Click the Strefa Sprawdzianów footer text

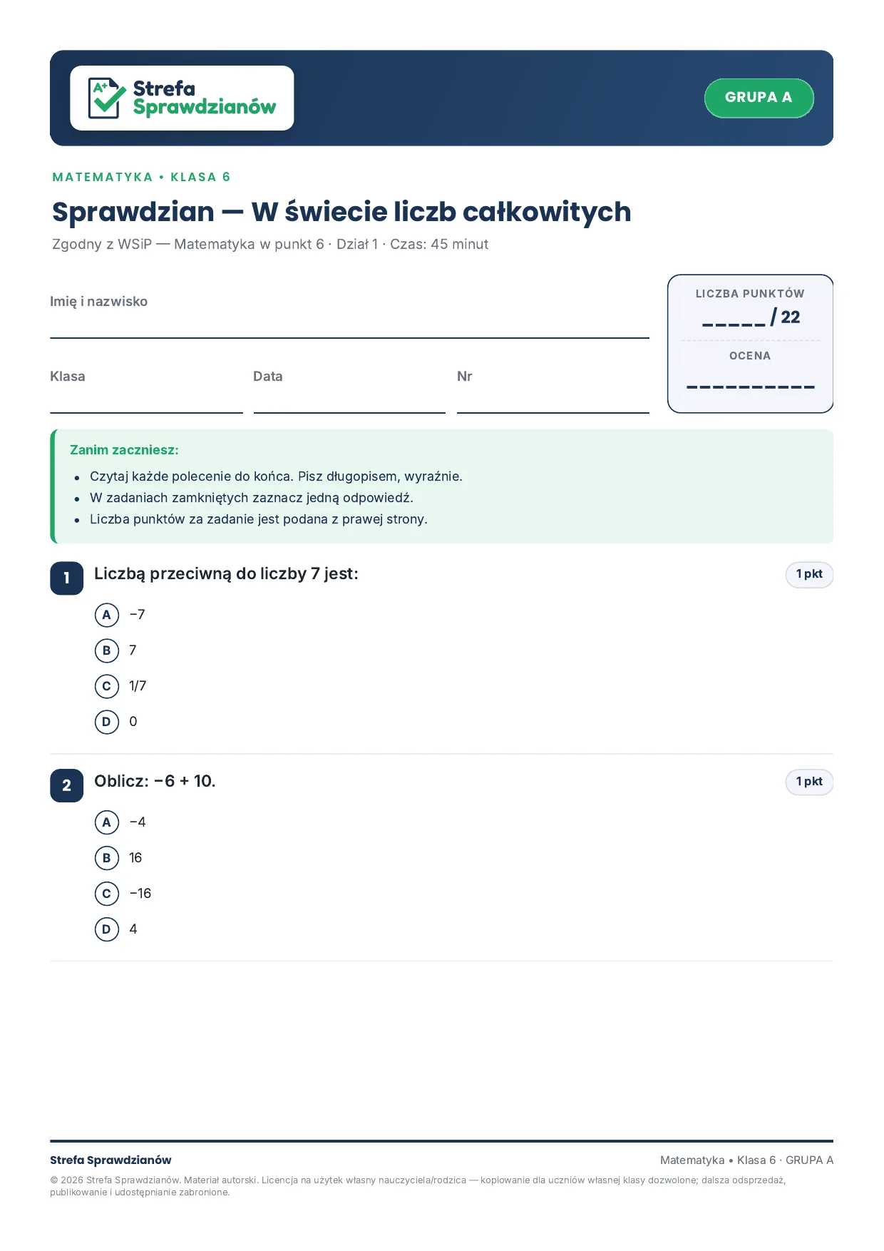pyautogui.click(x=110, y=1160)
